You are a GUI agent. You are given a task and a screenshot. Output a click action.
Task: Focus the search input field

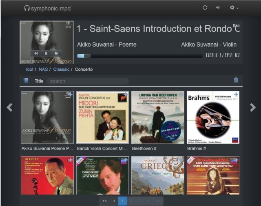point(88,81)
